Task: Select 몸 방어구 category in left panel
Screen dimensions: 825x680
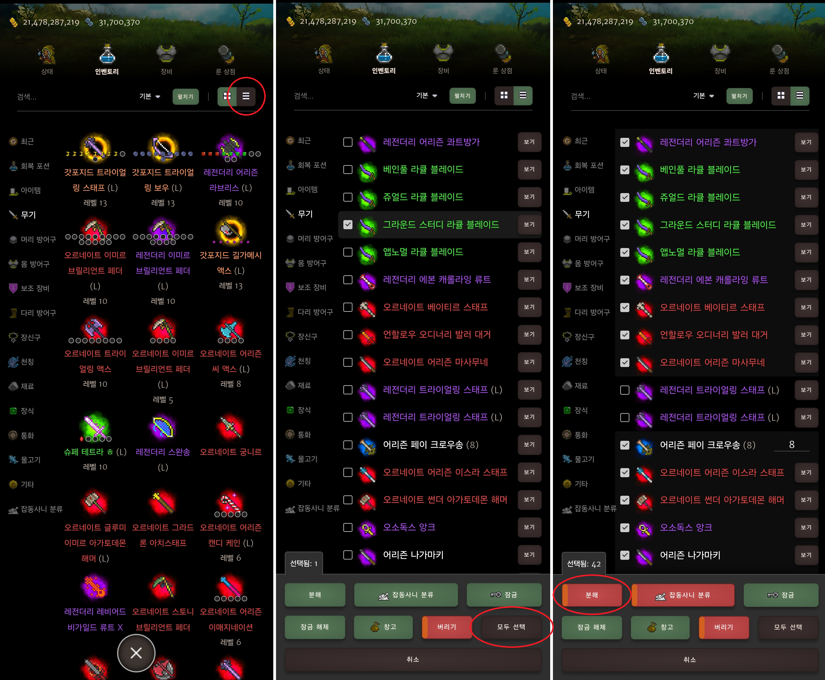Action: [x=30, y=264]
